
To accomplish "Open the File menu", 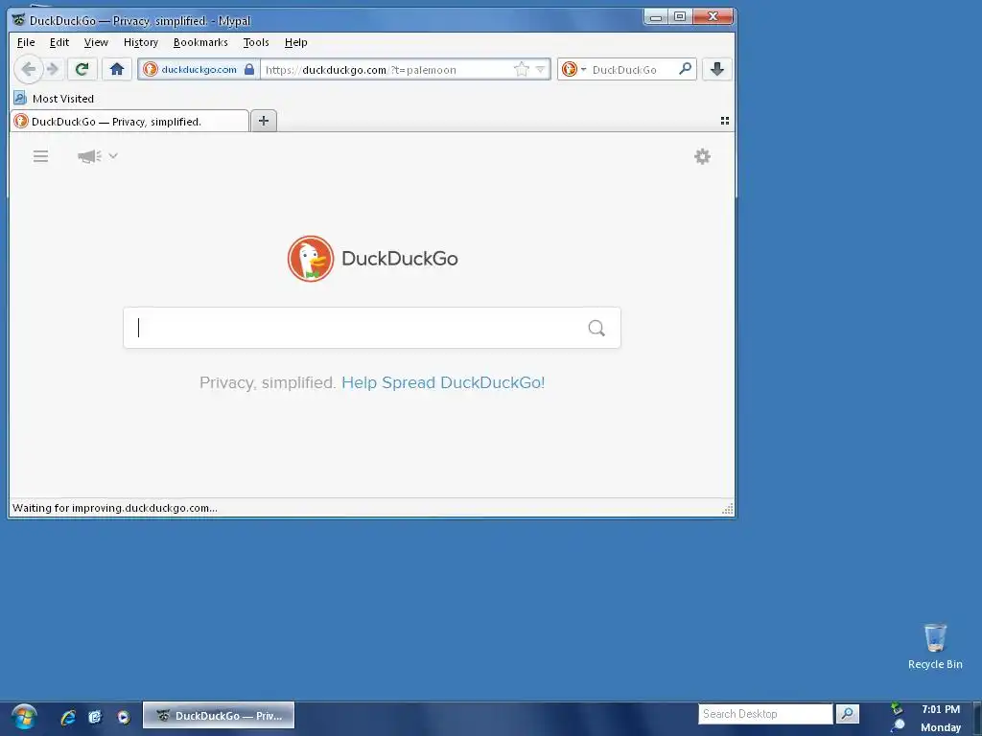I will coord(26,42).
